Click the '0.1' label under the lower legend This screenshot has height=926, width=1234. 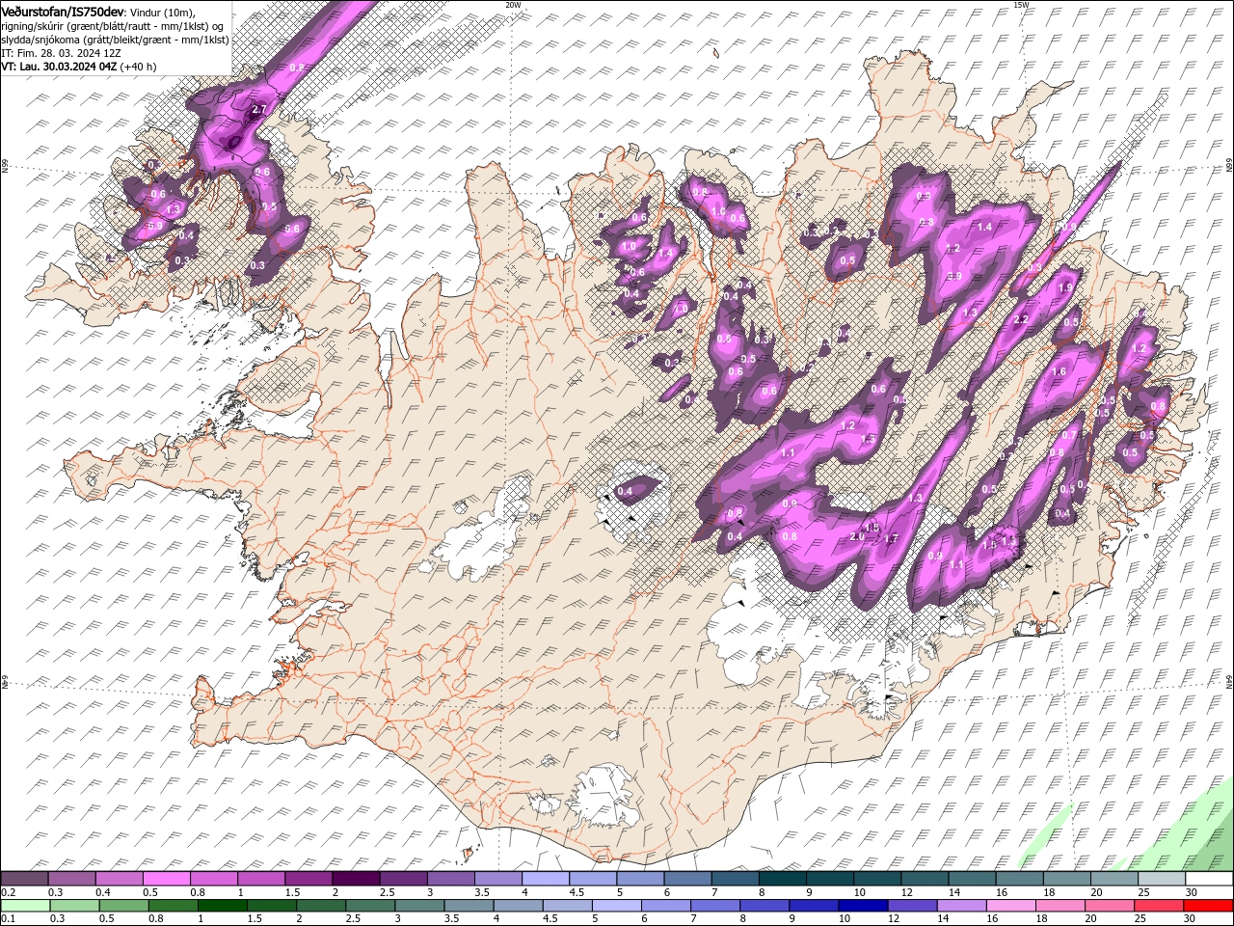pyautogui.click(x=8, y=919)
